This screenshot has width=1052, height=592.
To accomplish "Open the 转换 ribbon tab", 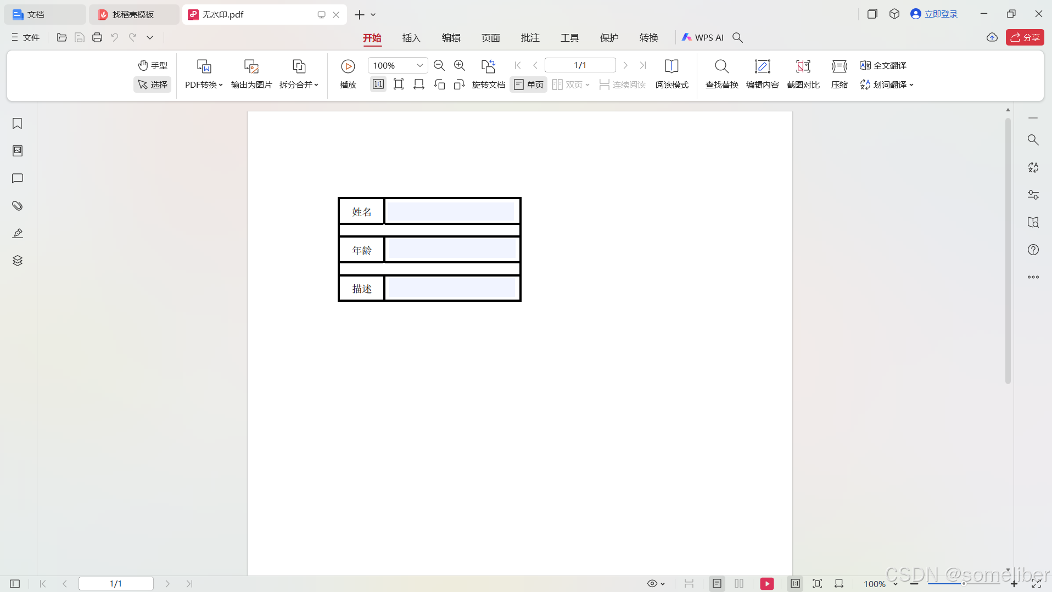I will [648, 38].
